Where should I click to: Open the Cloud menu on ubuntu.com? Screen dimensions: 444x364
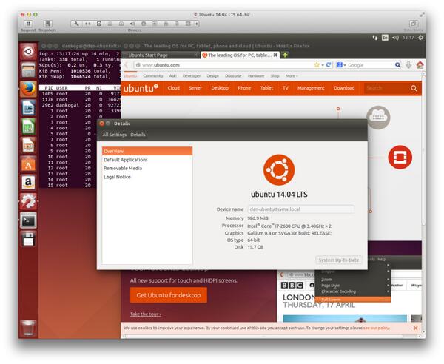point(174,88)
